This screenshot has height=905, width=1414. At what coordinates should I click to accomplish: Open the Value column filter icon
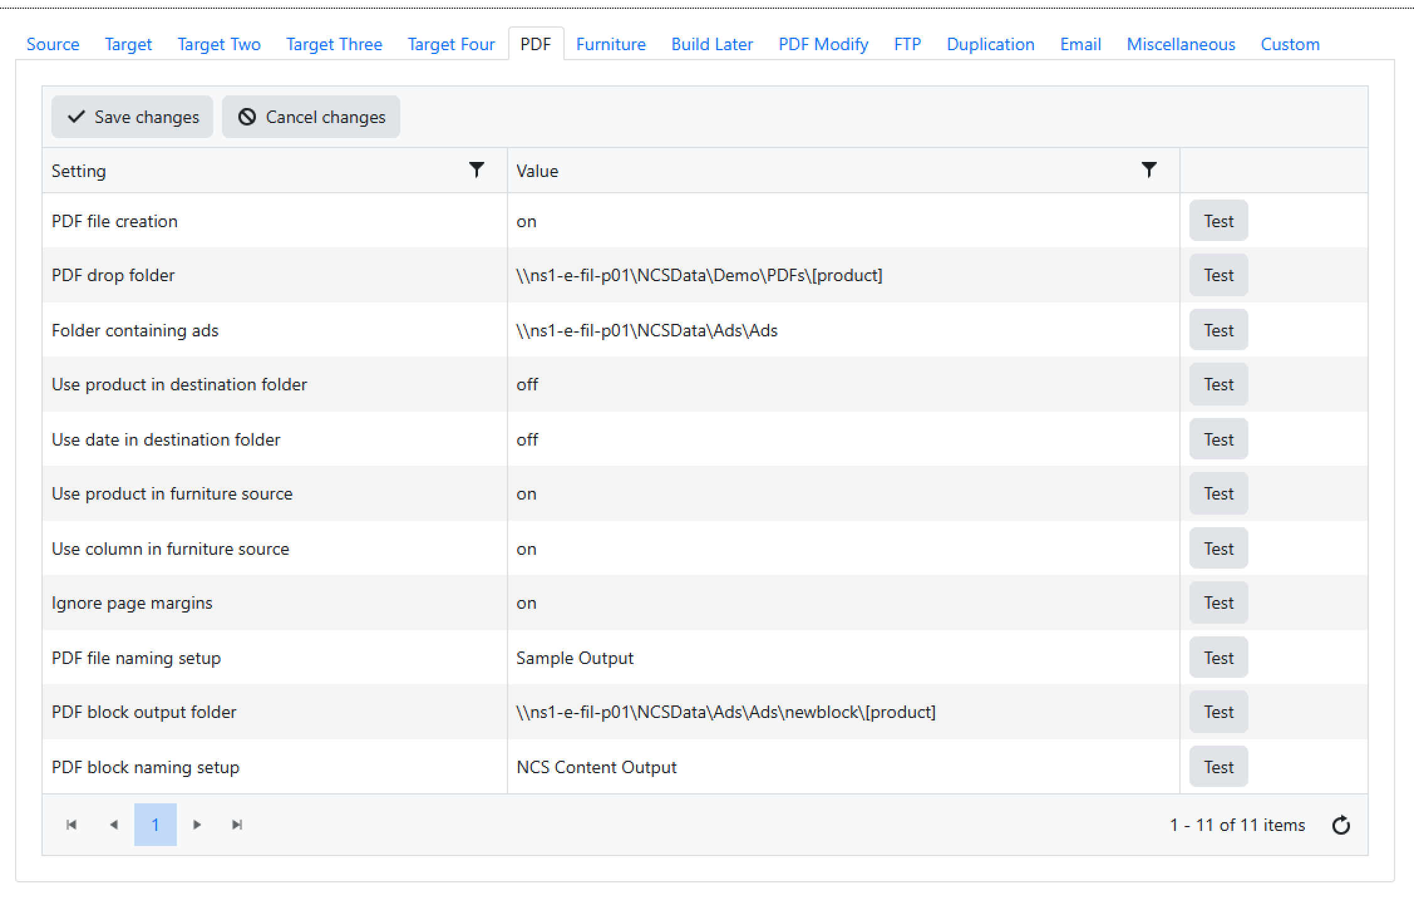(x=1148, y=169)
